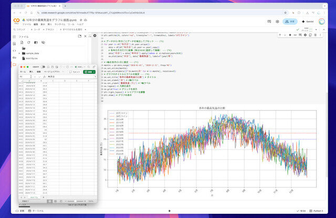Show more Excel ribbon tabs chevron
The height and width of the screenshot is (218, 336).
click(64, 72)
